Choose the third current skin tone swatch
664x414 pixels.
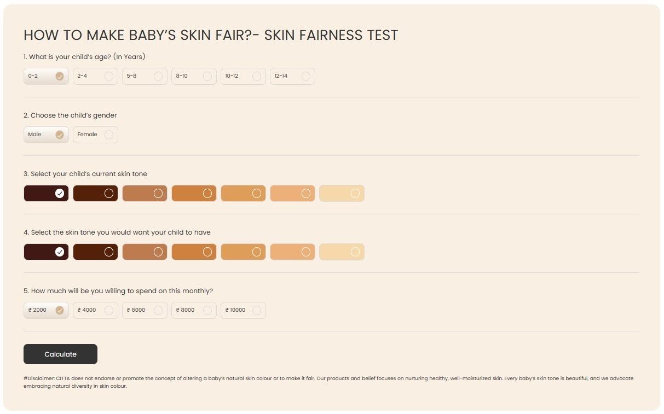145,193
